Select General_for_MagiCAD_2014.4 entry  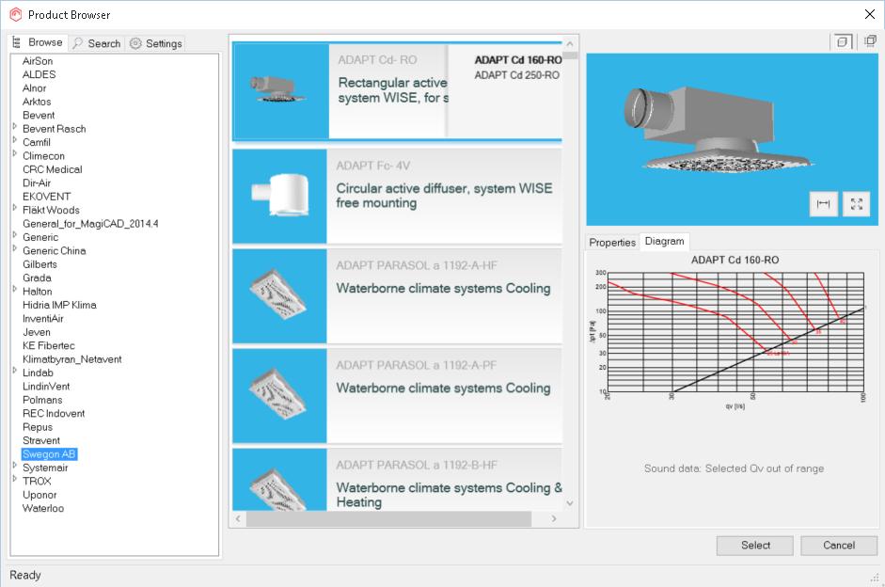(x=90, y=224)
